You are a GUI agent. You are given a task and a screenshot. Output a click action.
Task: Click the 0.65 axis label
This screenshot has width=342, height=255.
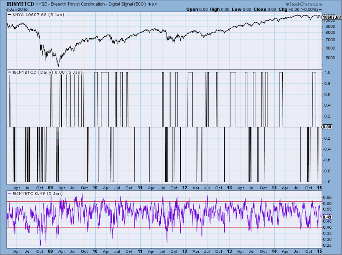[328, 198]
